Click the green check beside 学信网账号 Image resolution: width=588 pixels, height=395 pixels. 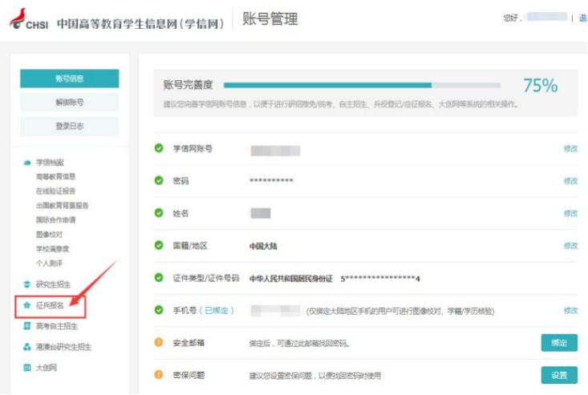click(159, 148)
